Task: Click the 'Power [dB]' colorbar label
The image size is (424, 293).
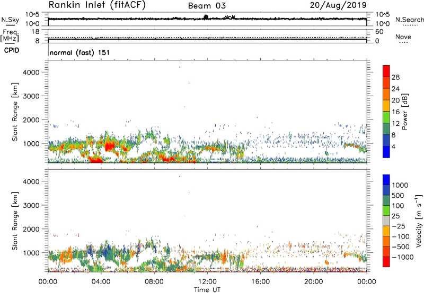Action: pyautogui.click(x=405, y=112)
